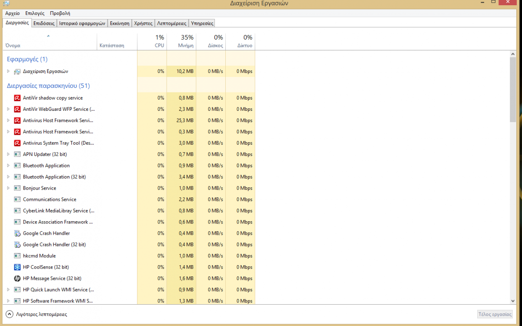This screenshot has height=326, width=522.
Task: Expand AntiVir WebGuard WFP Service row
Action: click(x=8, y=109)
